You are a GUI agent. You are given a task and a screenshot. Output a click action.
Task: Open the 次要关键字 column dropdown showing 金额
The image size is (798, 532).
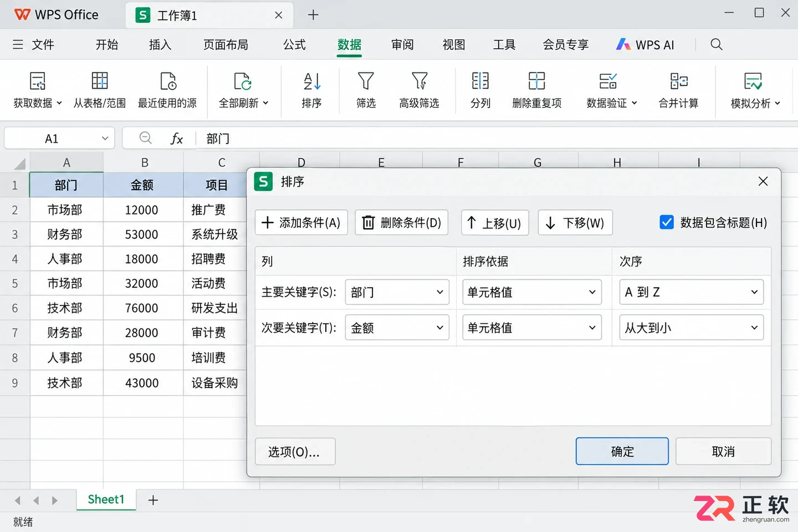pyautogui.click(x=397, y=328)
